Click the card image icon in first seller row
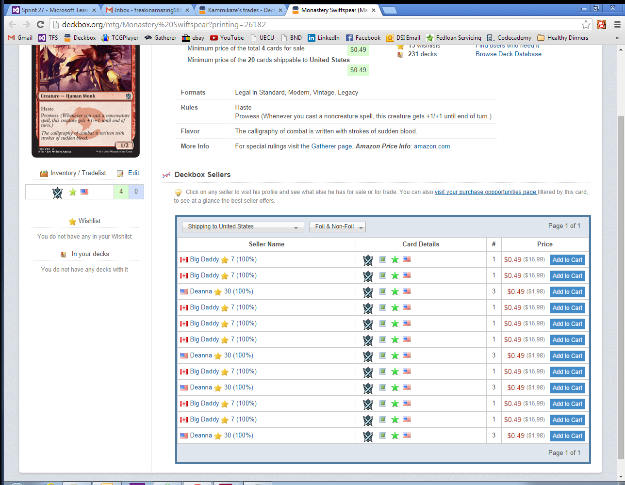This screenshot has height=485, width=625. point(383,259)
